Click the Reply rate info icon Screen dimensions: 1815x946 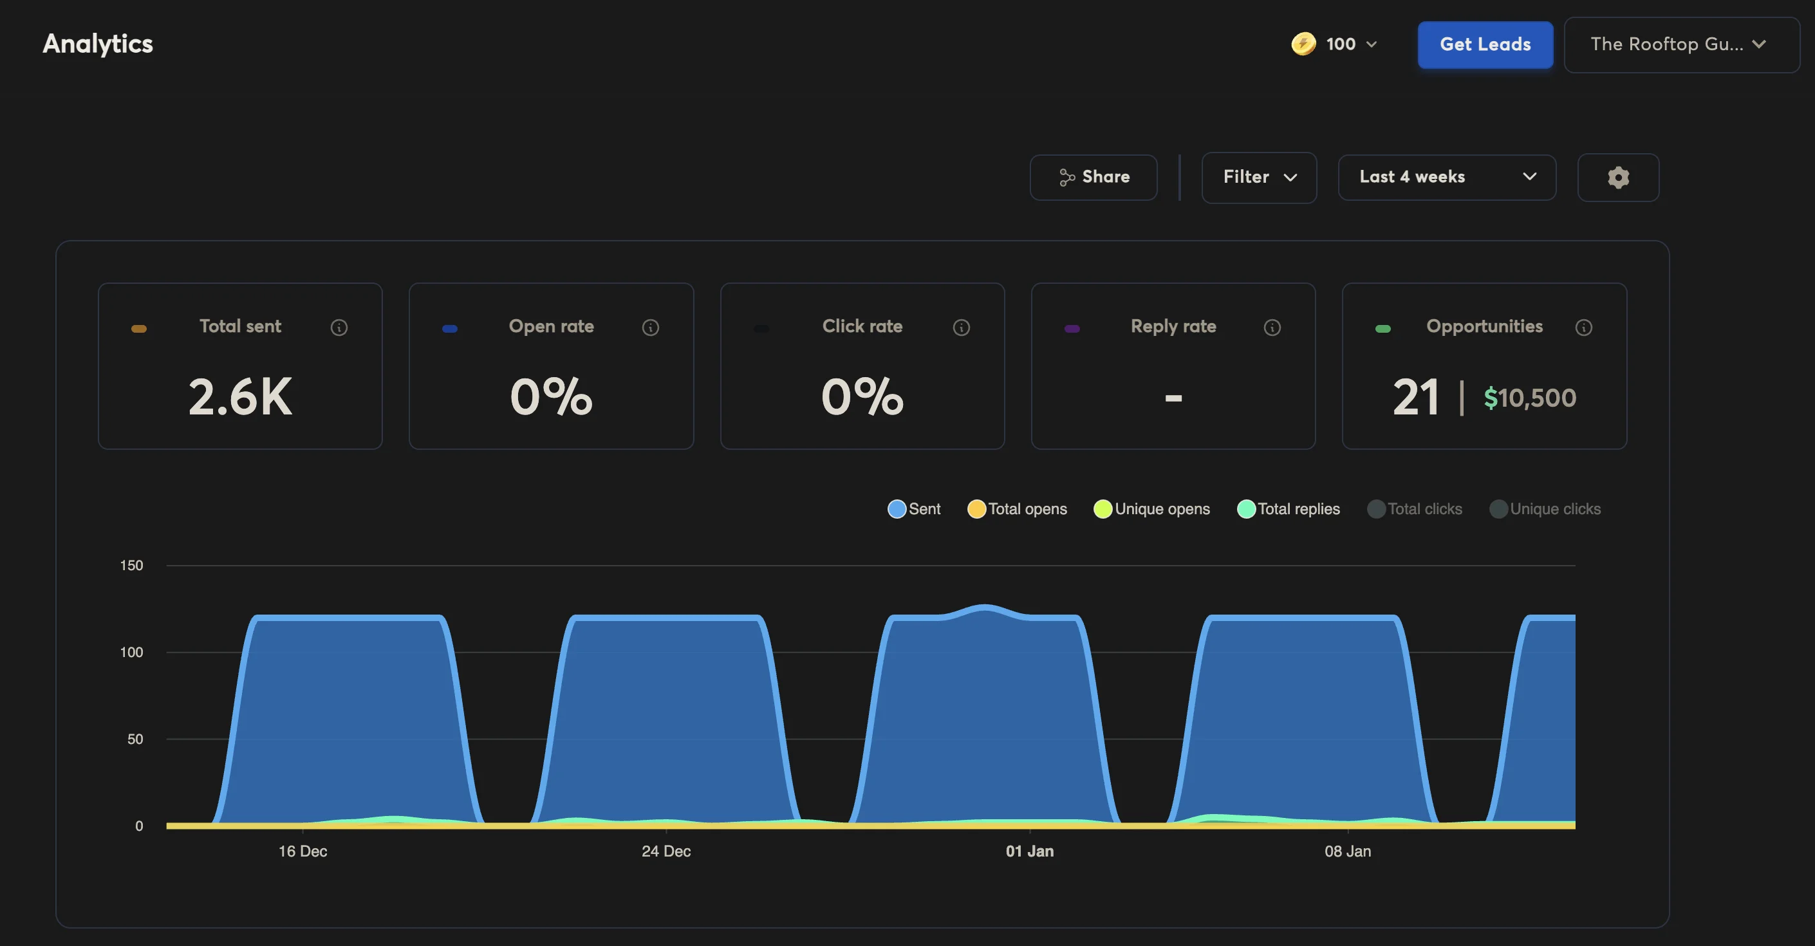tap(1272, 328)
